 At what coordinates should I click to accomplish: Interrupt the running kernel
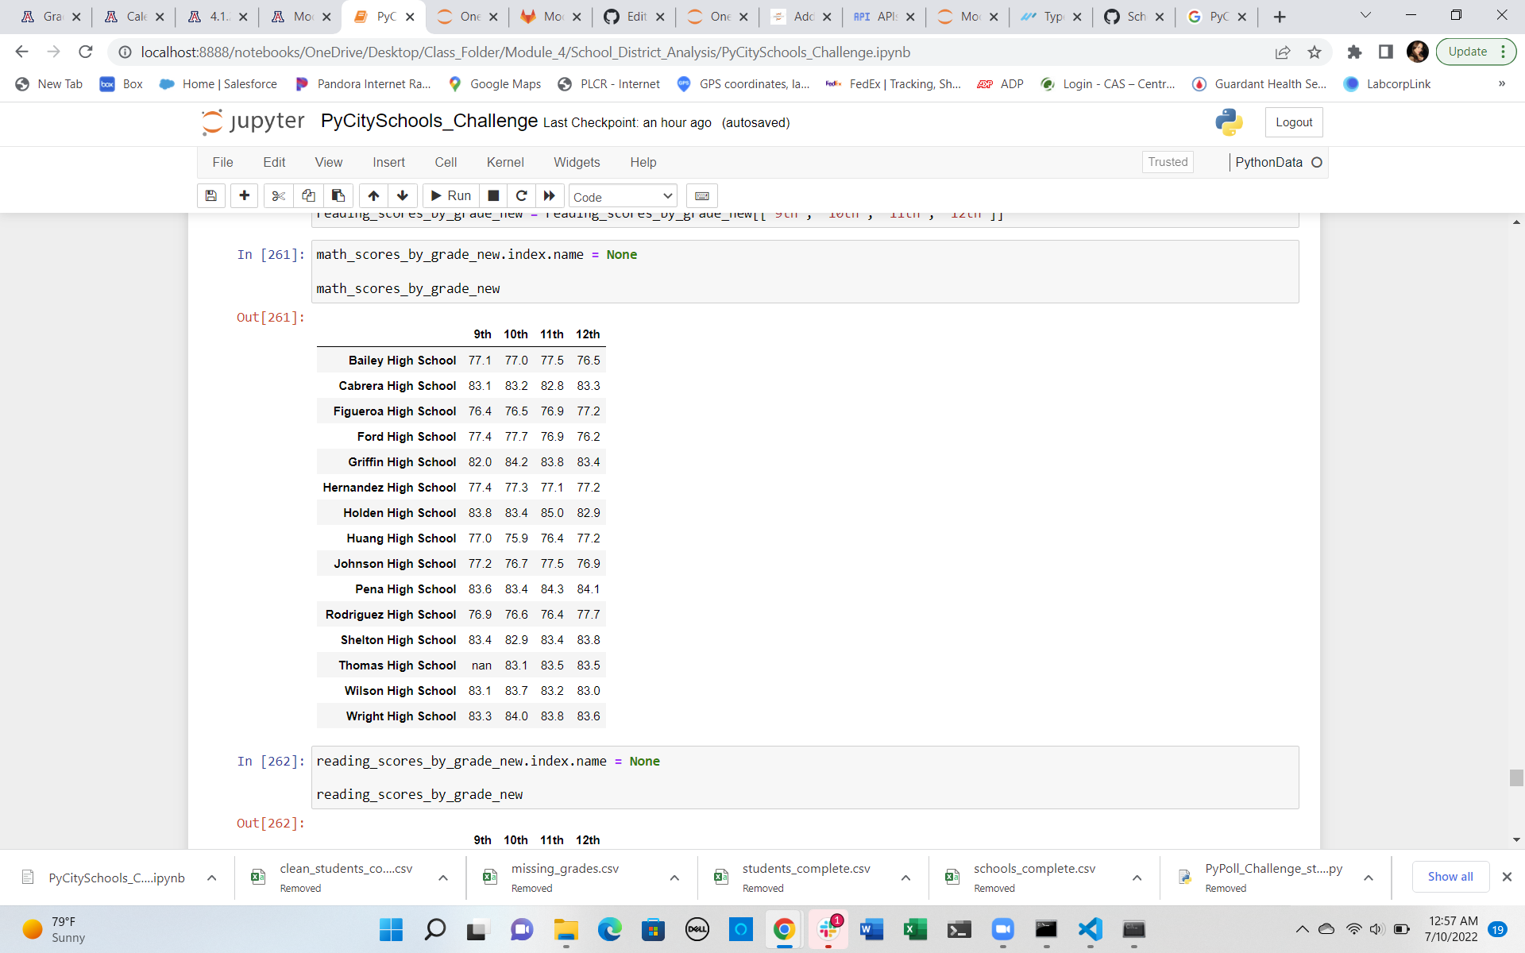(492, 195)
